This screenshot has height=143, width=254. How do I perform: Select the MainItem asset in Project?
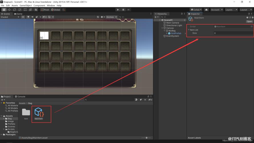[39, 114]
